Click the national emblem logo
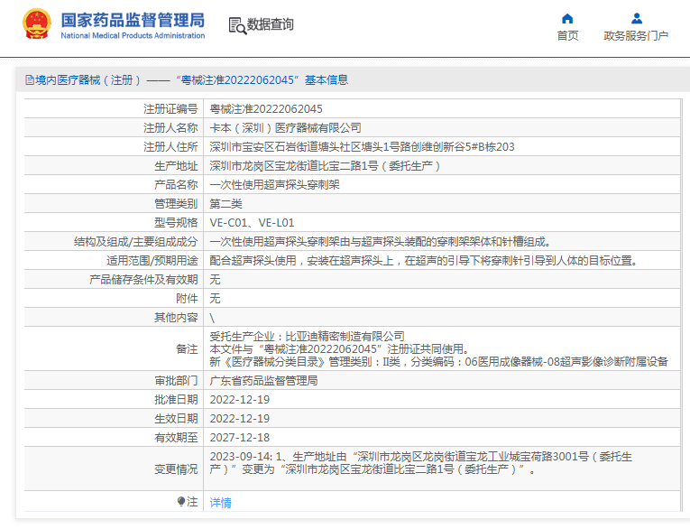The width and height of the screenshot is (690, 529). tap(37, 23)
